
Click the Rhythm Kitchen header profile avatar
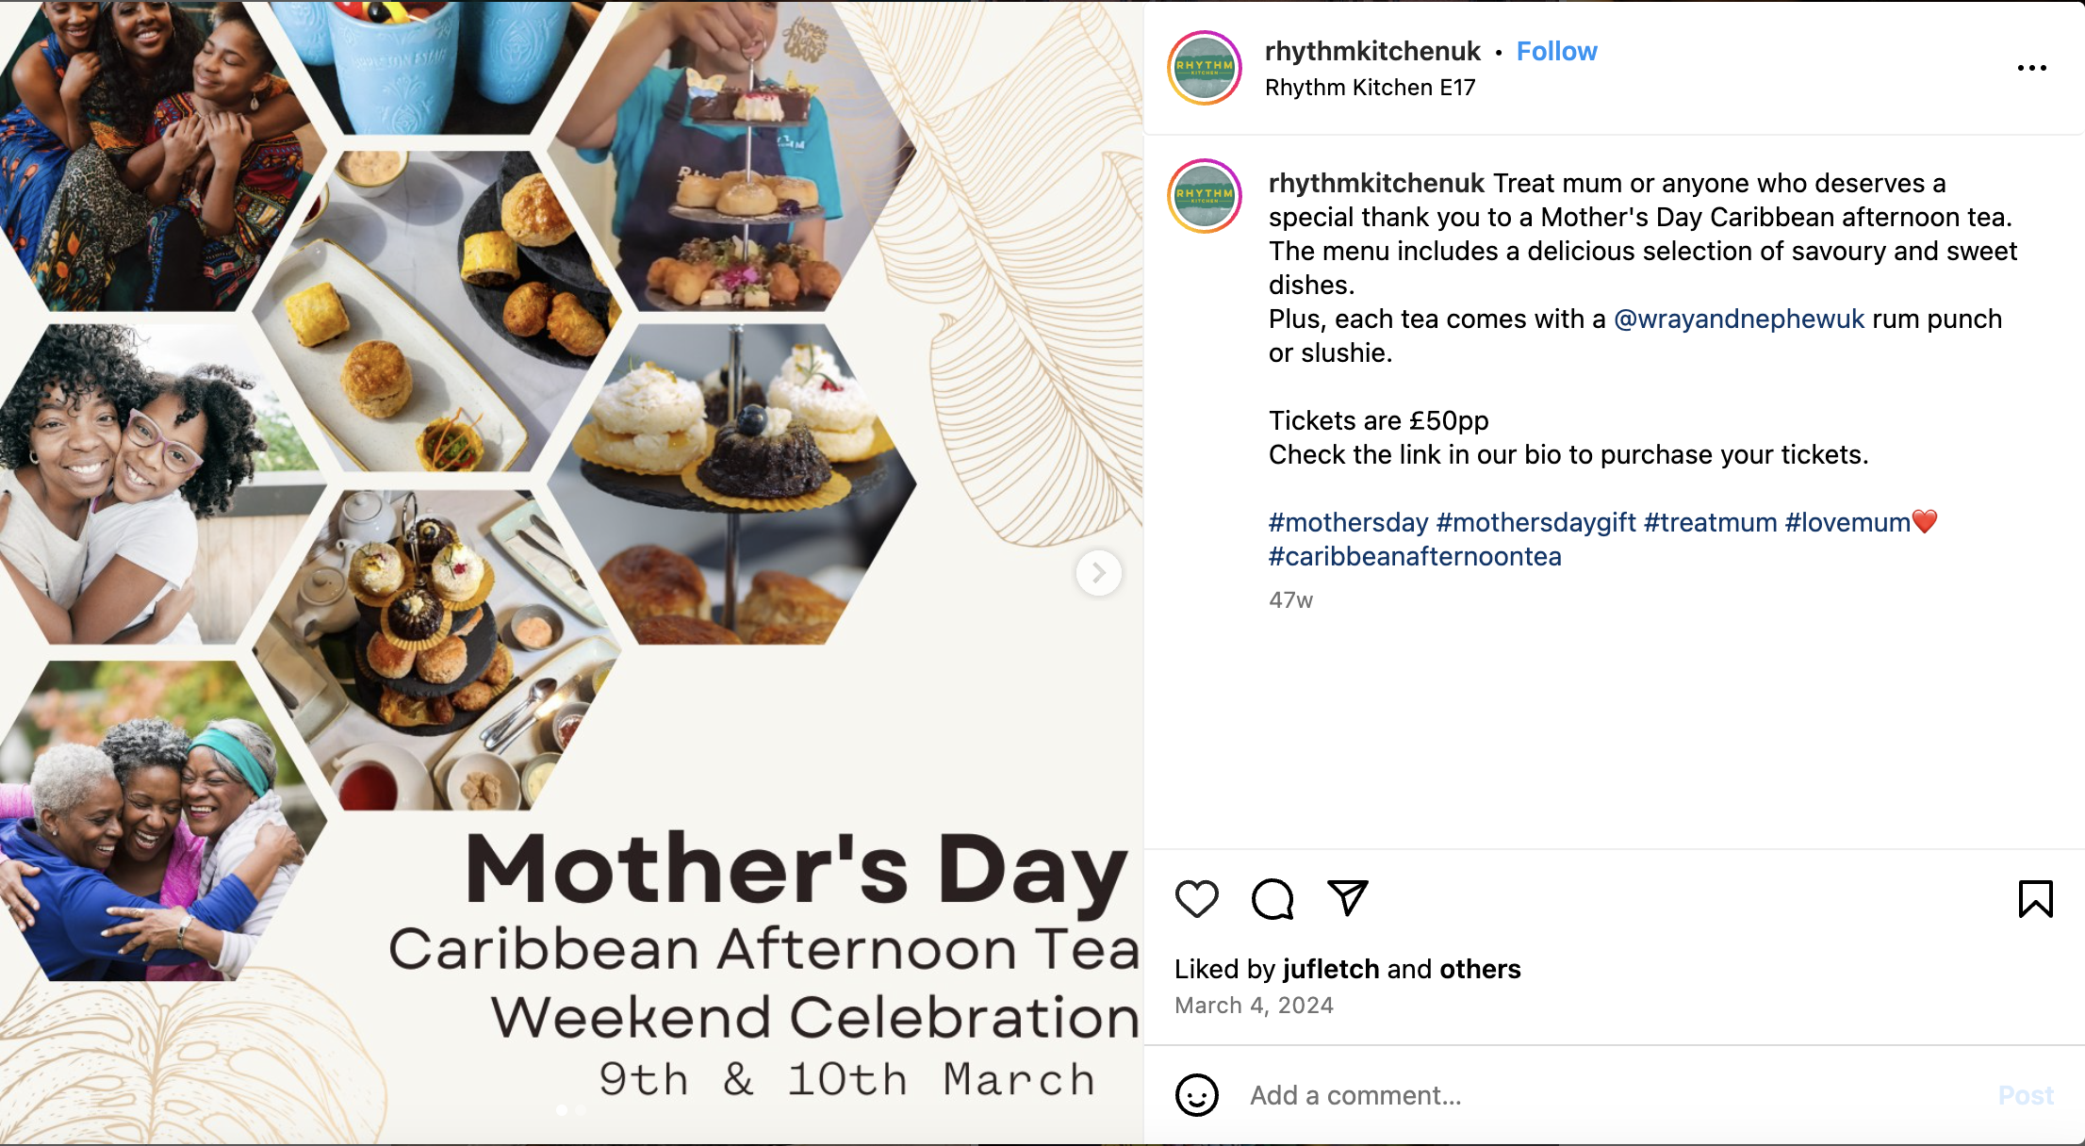[x=1204, y=67]
